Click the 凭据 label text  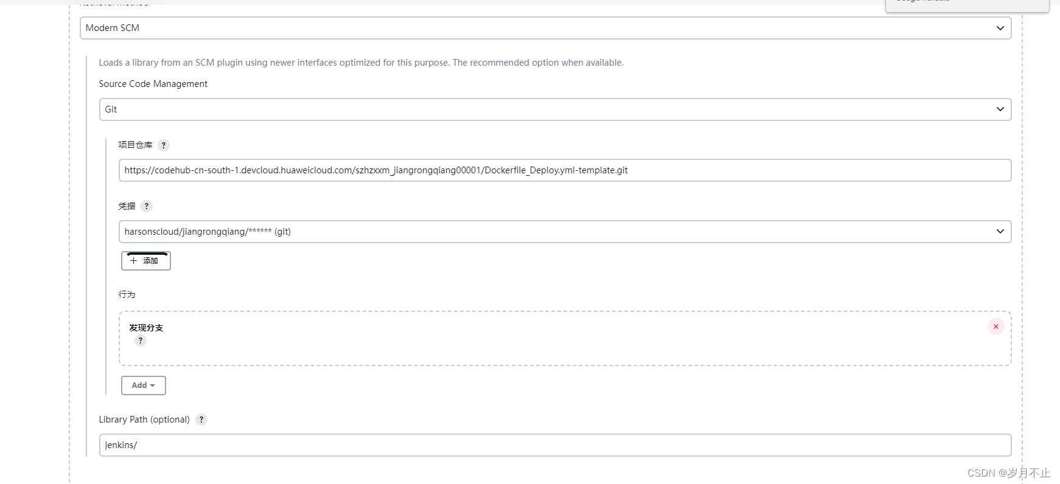pos(127,206)
